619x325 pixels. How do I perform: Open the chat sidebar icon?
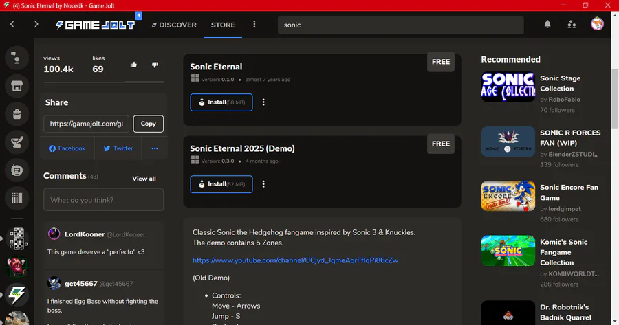pos(17,58)
